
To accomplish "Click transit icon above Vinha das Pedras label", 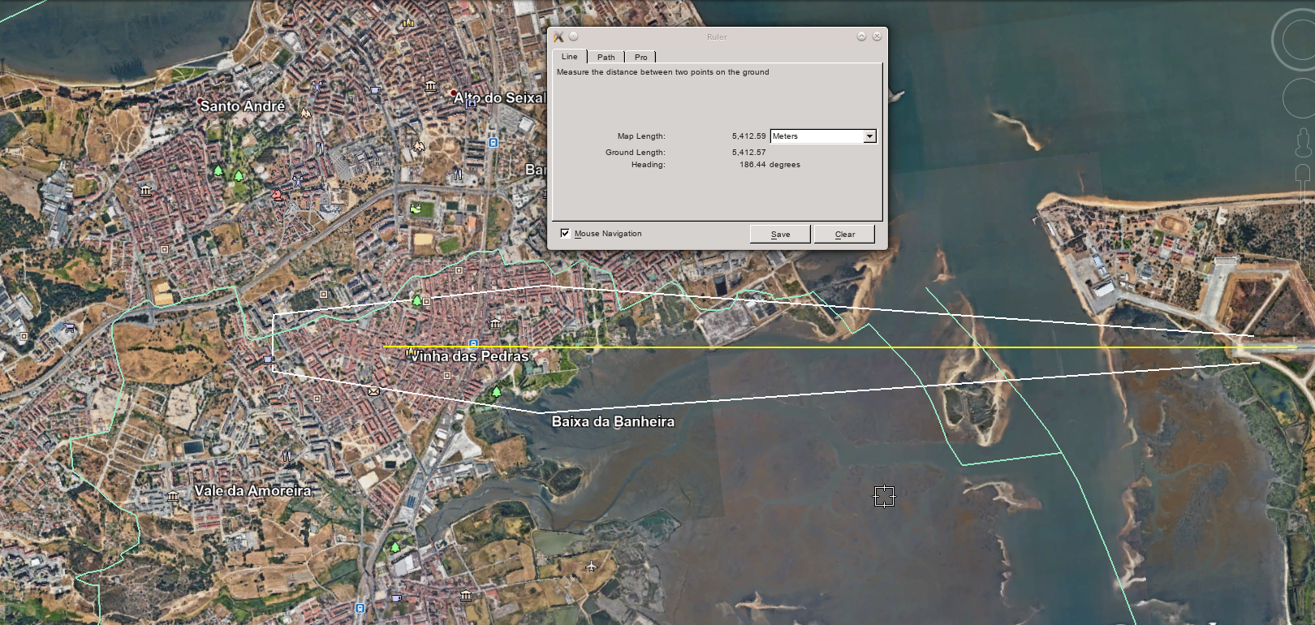I will [473, 343].
